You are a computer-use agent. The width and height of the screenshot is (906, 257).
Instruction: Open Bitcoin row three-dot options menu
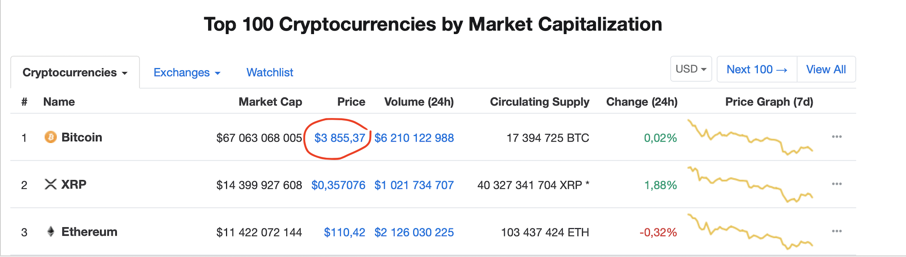click(836, 137)
